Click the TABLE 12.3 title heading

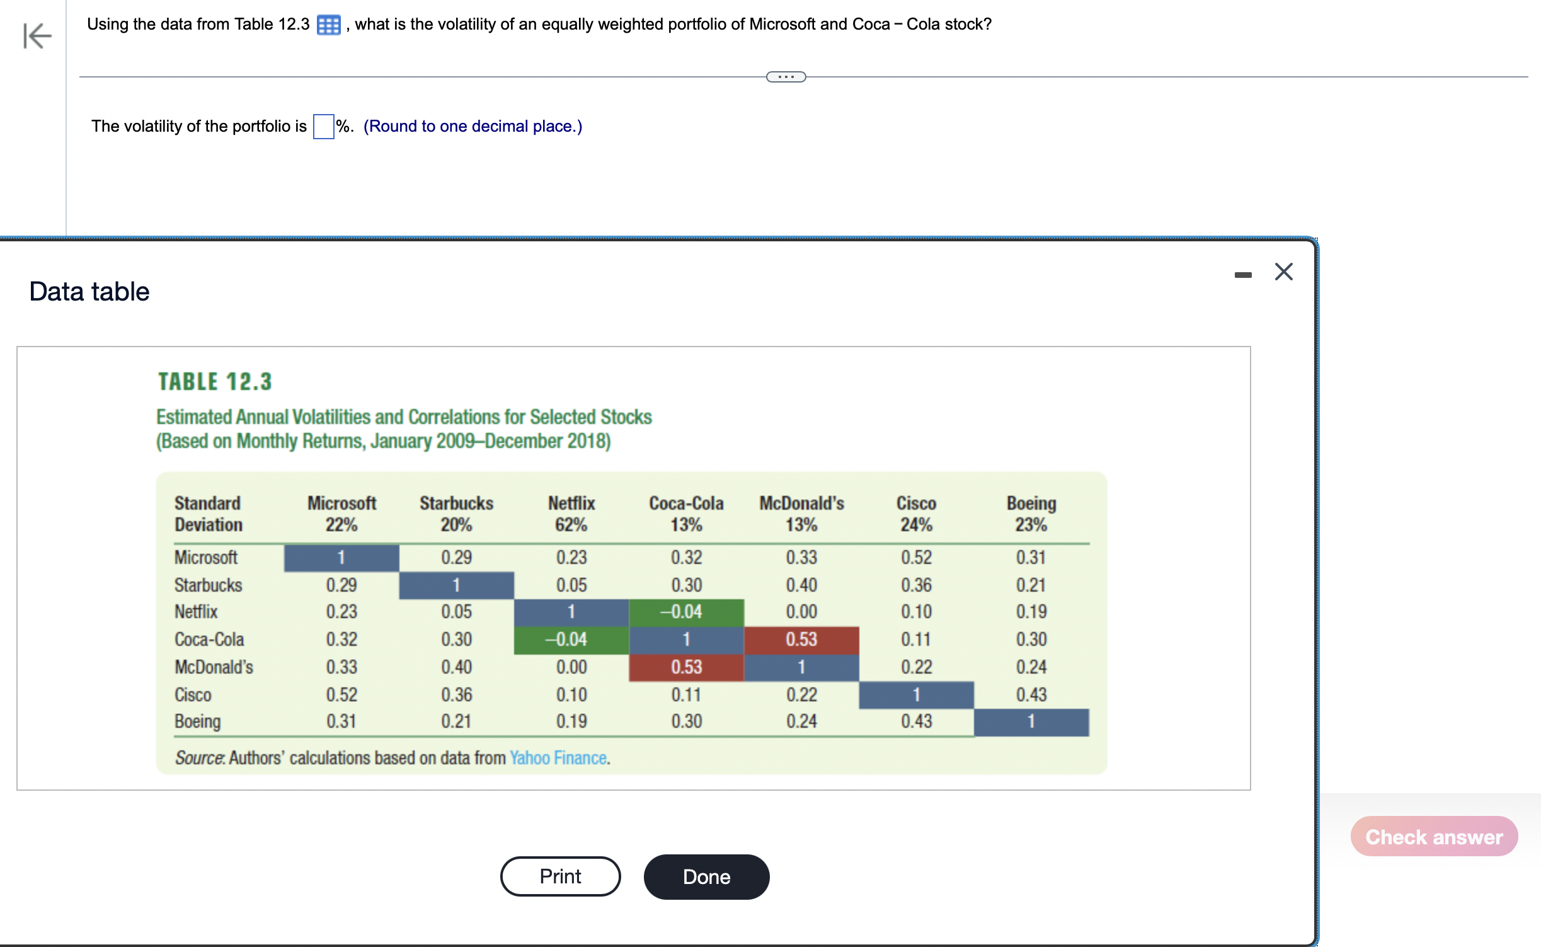(x=215, y=382)
